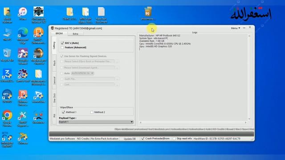Viewport: 285px width, 160px height.
Task: Click the Please Select Download-Agent field
Action: click(90, 68)
